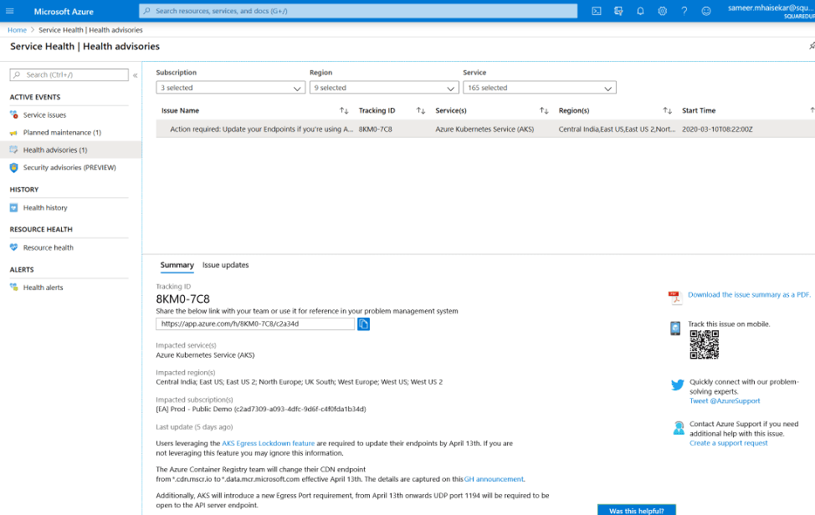The width and height of the screenshot is (815, 515).
Task: Click the Start Time column header
Action: click(x=699, y=110)
